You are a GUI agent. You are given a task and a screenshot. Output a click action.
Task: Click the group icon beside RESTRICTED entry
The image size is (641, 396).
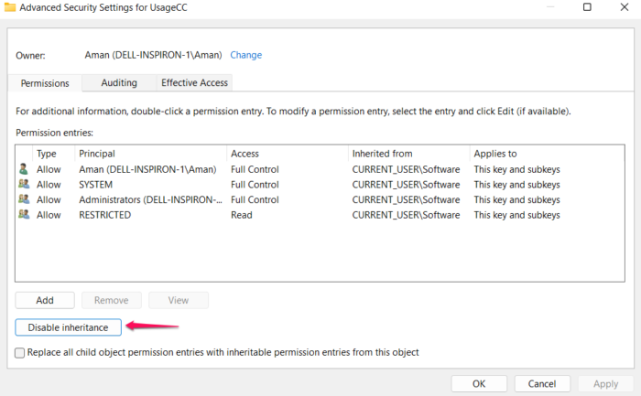23,215
